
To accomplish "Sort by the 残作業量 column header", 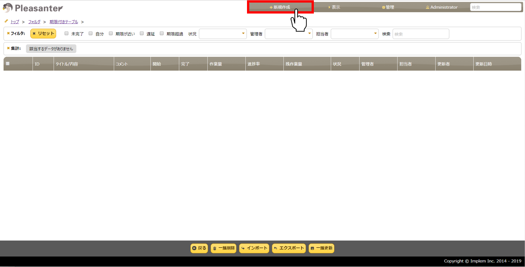I will [307, 64].
